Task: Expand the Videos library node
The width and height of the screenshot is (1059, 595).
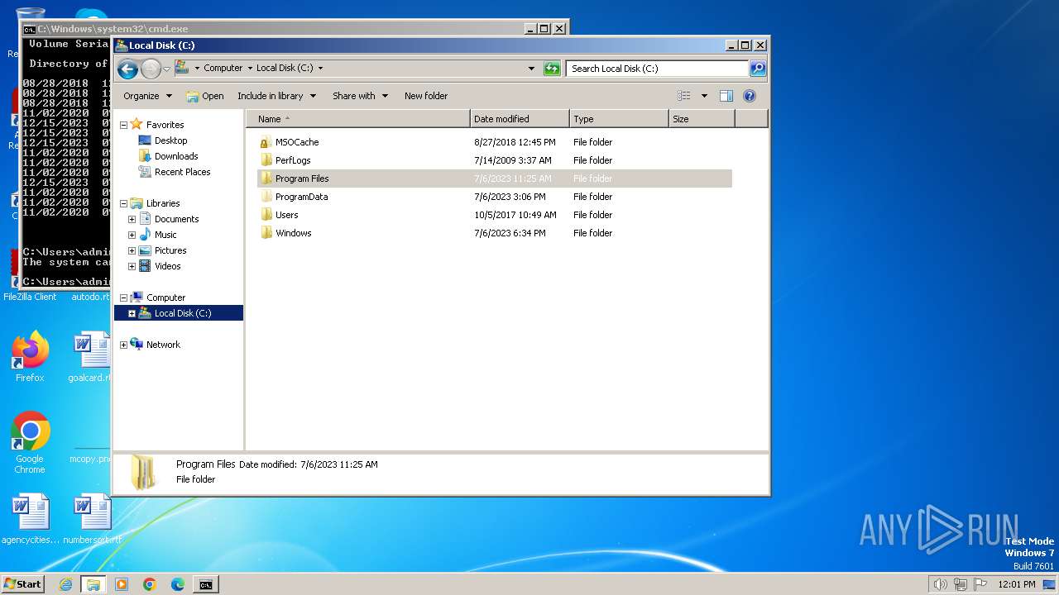Action: pyautogui.click(x=132, y=266)
